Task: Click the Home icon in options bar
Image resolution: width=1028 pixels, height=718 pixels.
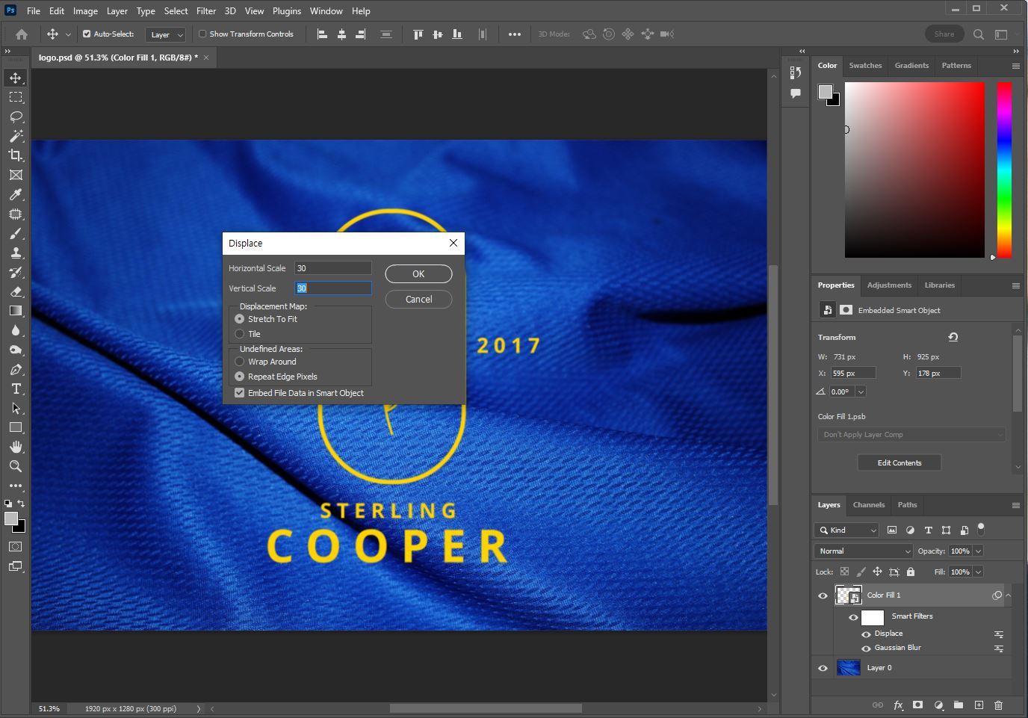Action: [22, 34]
